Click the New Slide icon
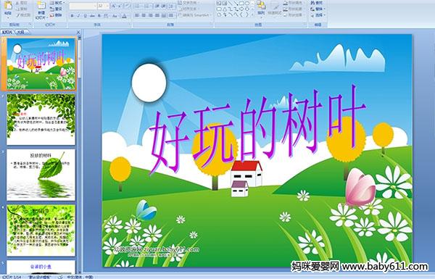The image size is (435, 279). point(41,6)
